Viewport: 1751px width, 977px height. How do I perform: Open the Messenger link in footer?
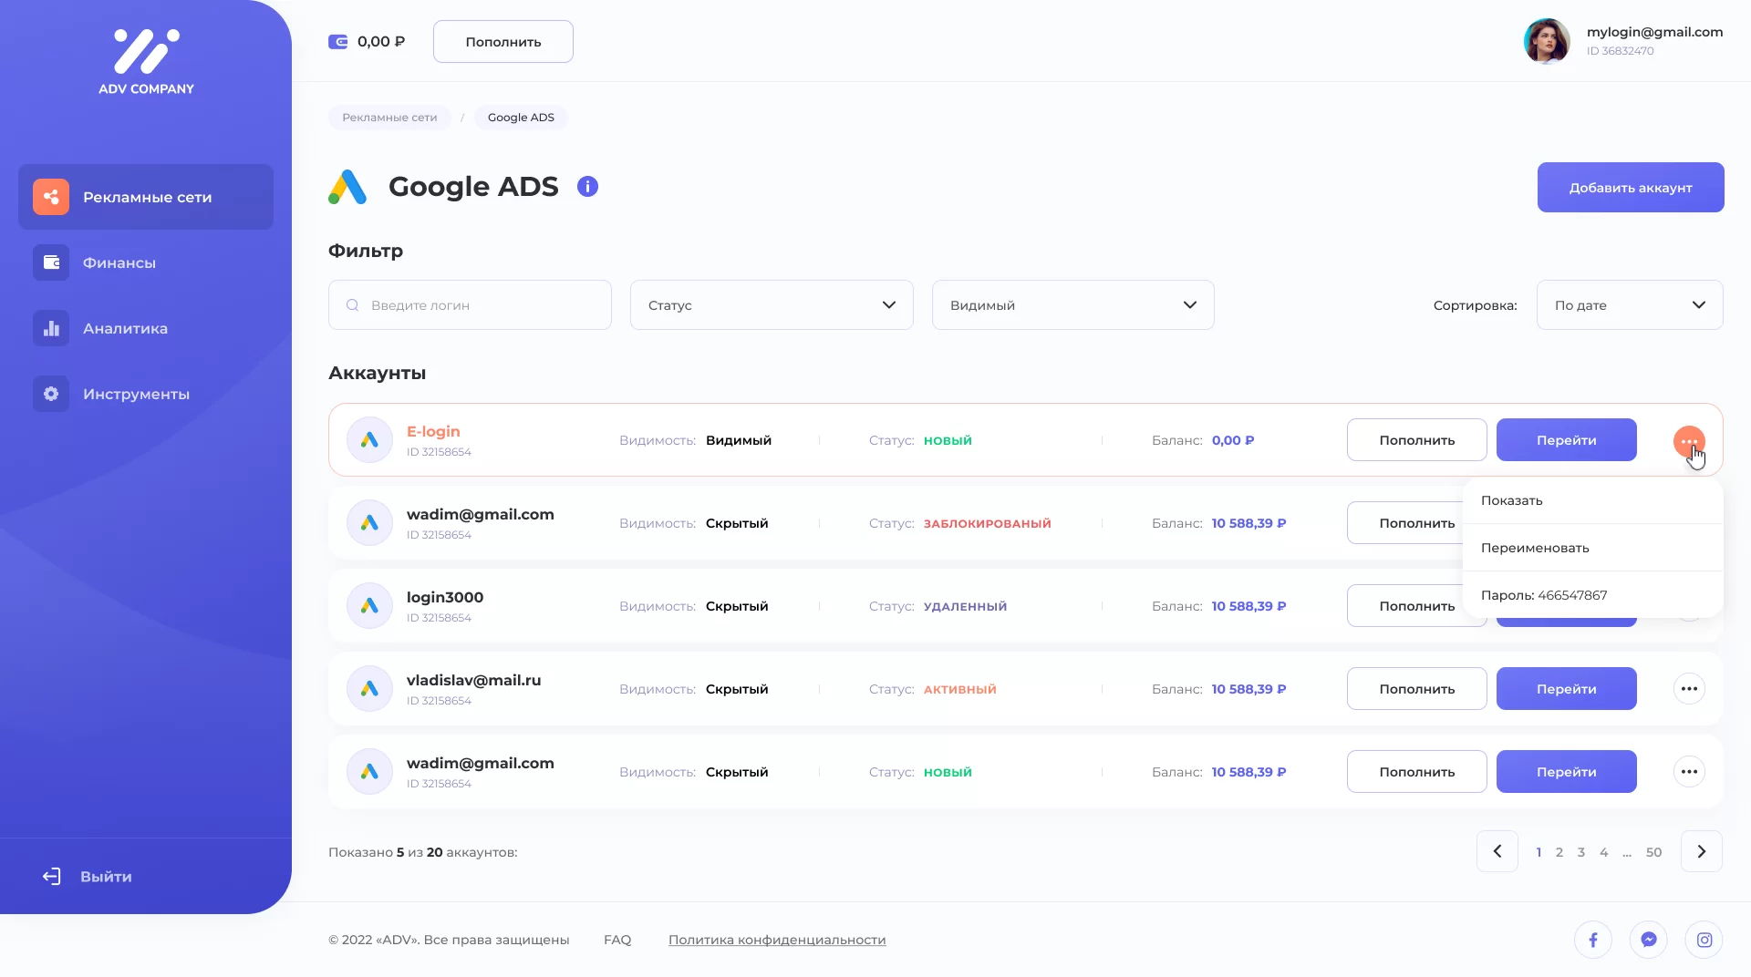(x=1649, y=940)
